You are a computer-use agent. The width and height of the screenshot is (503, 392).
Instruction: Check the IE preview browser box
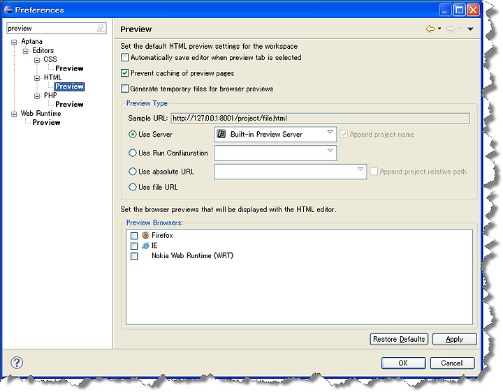pyautogui.click(x=134, y=246)
